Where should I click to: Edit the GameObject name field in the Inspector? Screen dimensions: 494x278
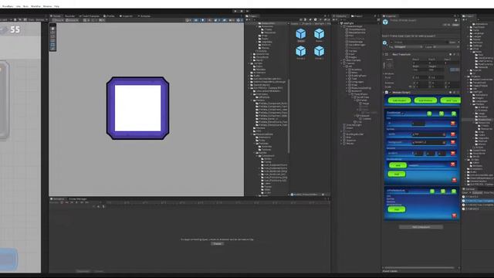pos(421,42)
